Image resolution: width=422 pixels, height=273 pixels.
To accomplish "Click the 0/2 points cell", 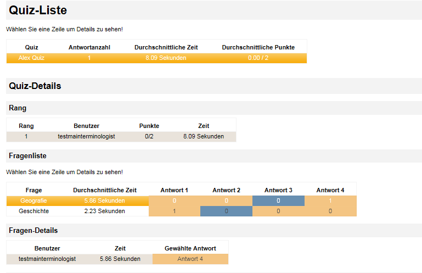I will (x=149, y=136).
